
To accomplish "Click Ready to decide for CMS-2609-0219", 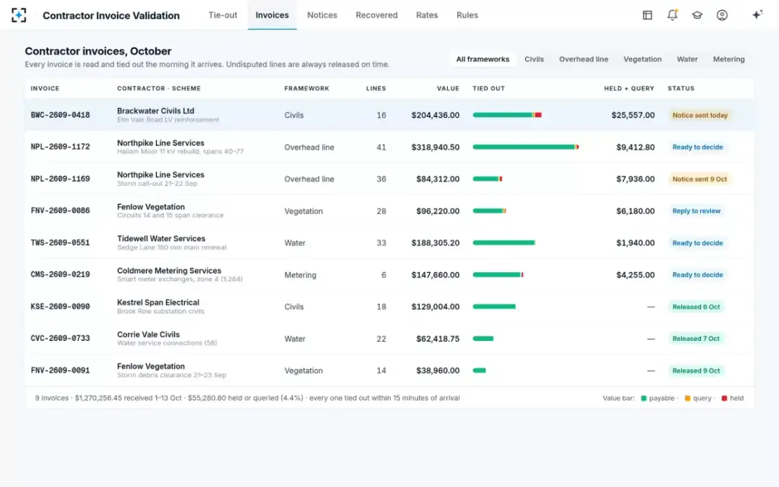I will (698, 275).
